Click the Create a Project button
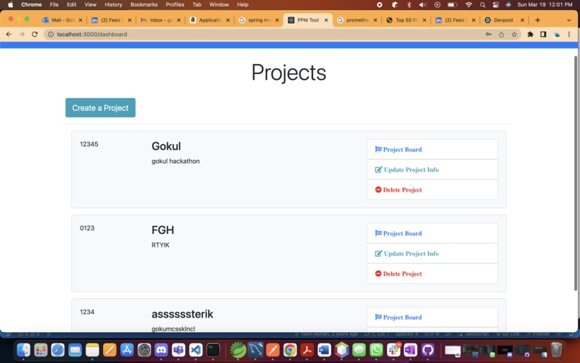Screen dimensions: 580x363 [x=100, y=108]
